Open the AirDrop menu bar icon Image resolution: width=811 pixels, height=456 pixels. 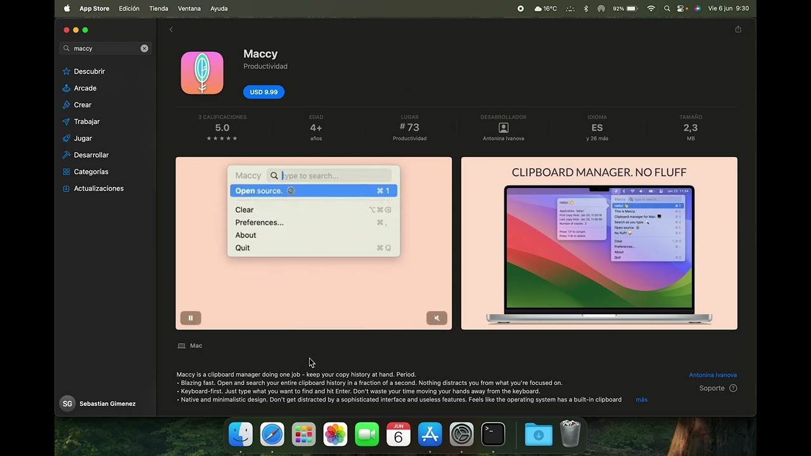(x=601, y=8)
